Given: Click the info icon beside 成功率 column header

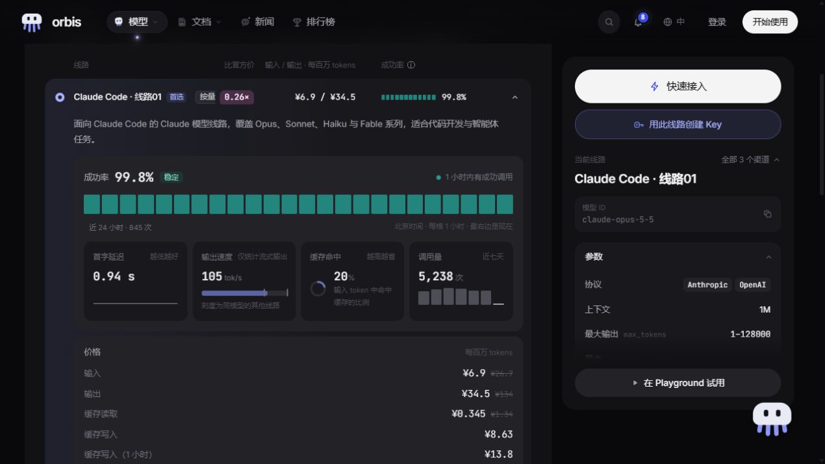Looking at the screenshot, I should pyautogui.click(x=411, y=65).
